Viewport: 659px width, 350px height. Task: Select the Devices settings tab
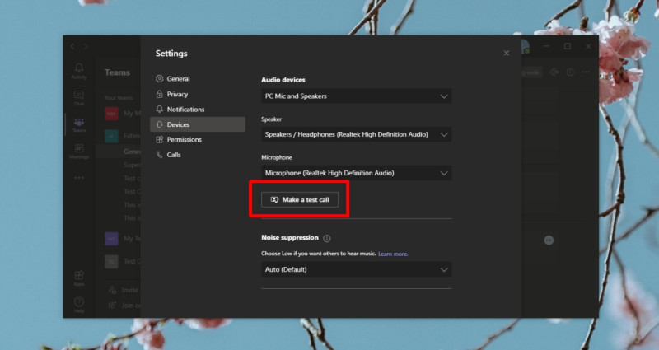coord(197,124)
